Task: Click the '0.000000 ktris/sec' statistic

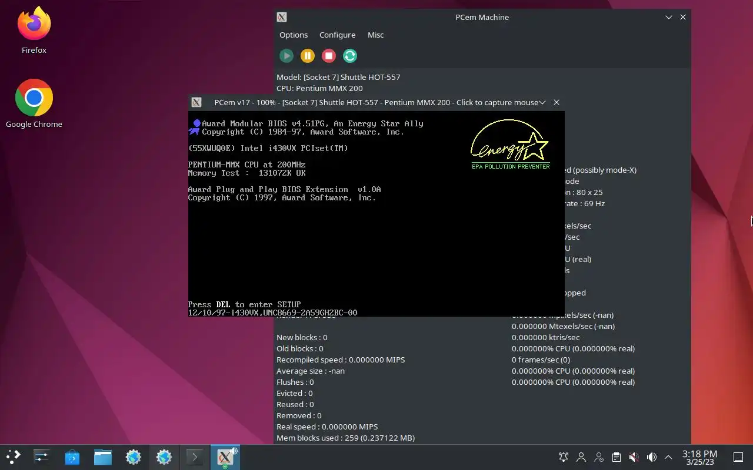Action: pos(545,337)
